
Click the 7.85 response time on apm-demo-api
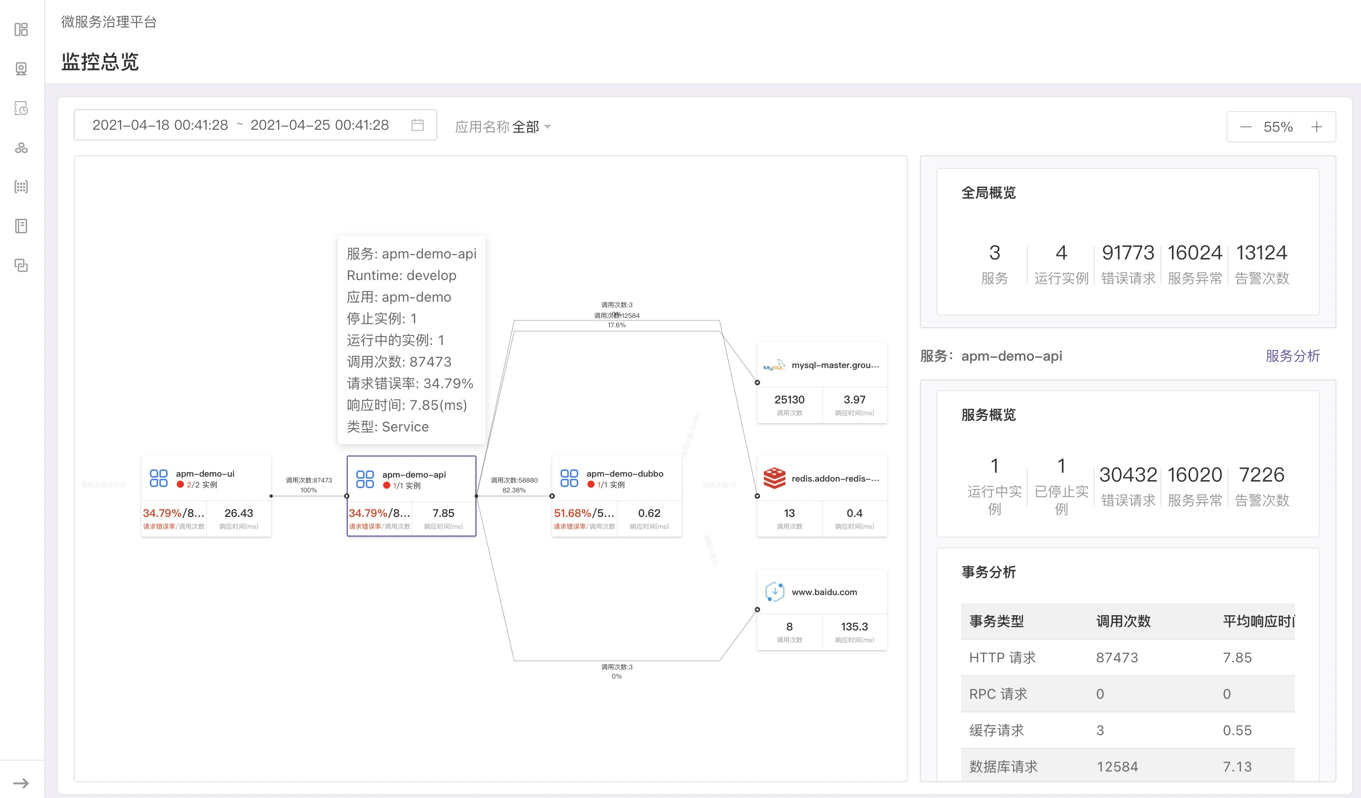pos(443,513)
